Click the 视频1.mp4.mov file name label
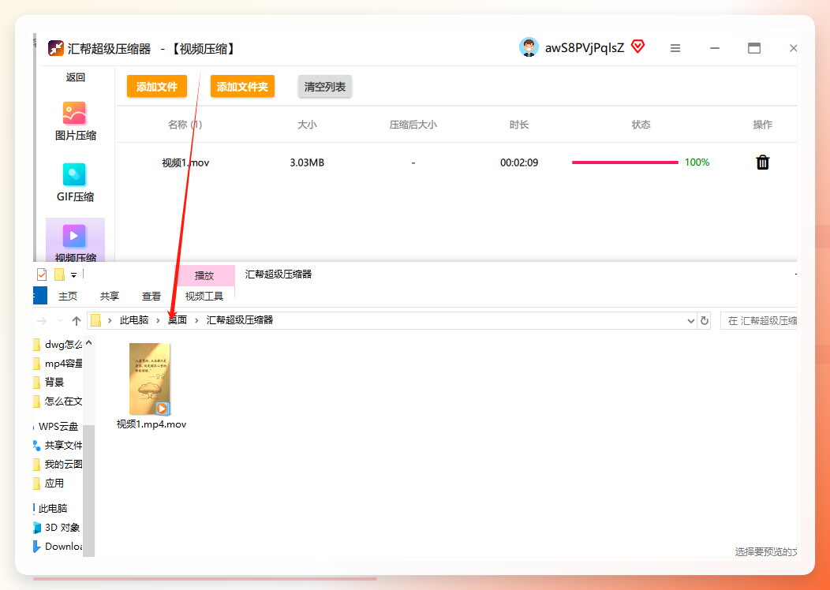This screenshot has height=590, width=830. tap(151, 424)
